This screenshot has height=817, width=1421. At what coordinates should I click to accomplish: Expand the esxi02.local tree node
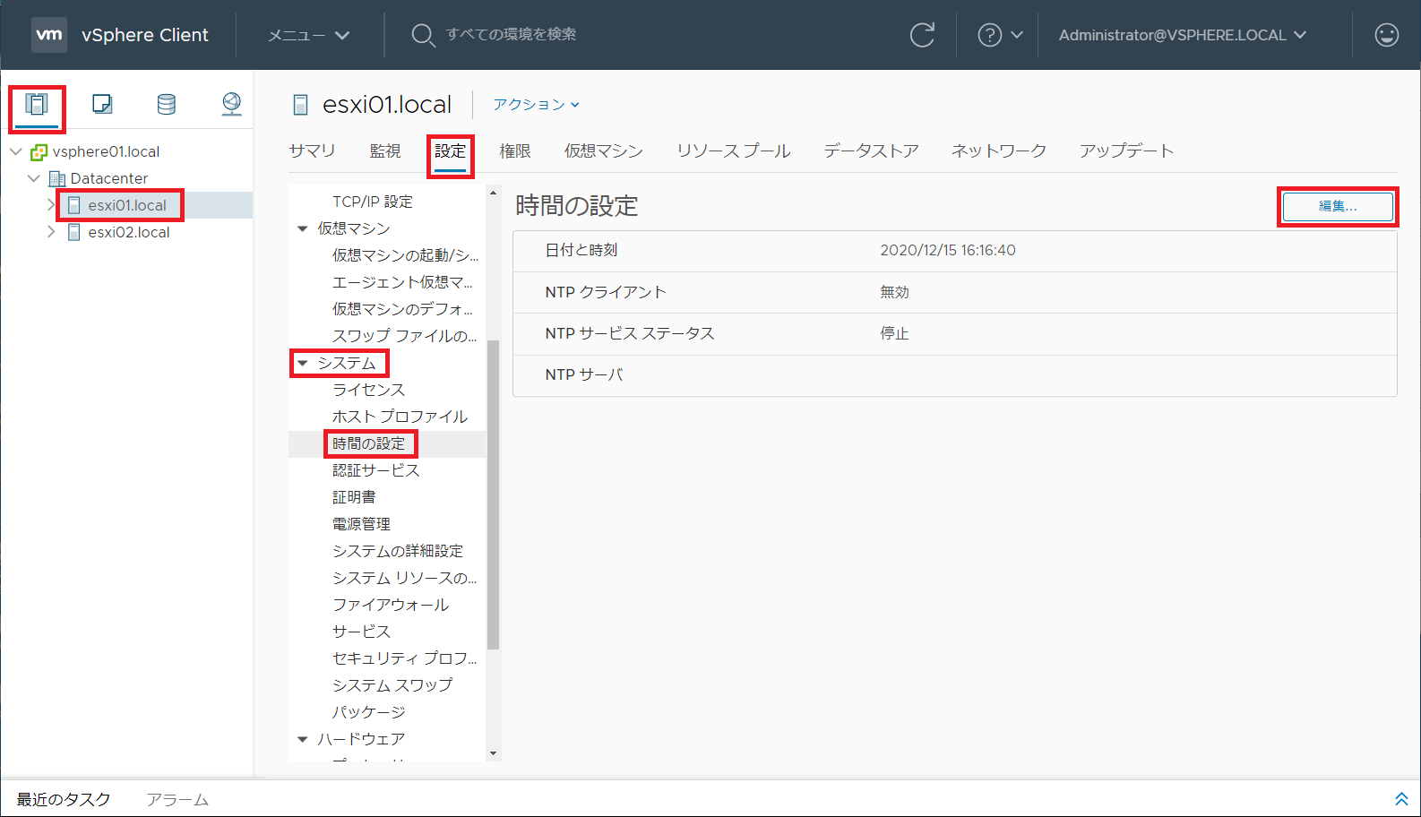point(51,232)
